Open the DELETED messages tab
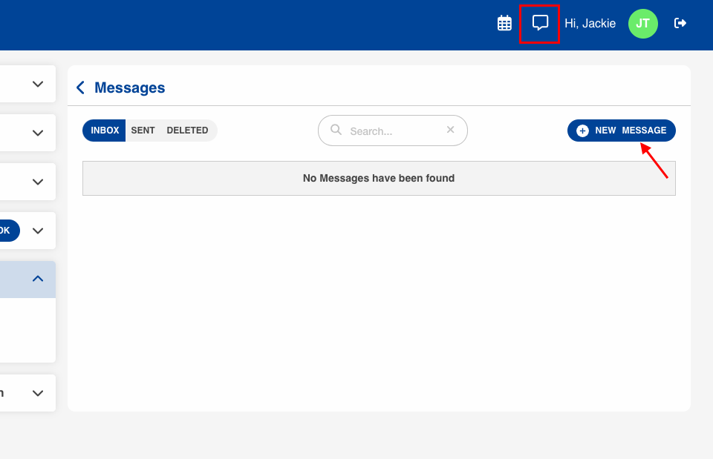Screen dimensions: 713x459 pyautogui.click(x=187, y=131)
